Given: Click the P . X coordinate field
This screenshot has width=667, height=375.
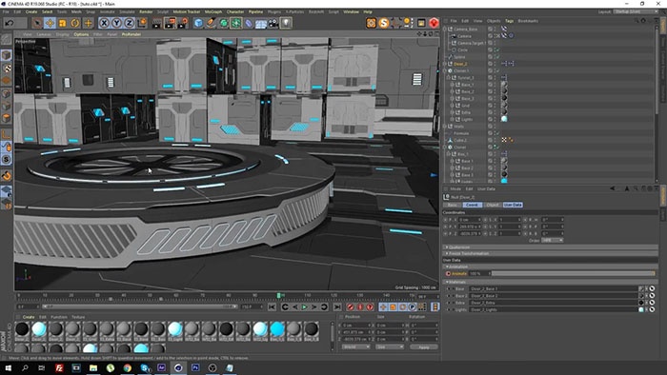Looking at the screenshot, I should click(x=469, y=220).
